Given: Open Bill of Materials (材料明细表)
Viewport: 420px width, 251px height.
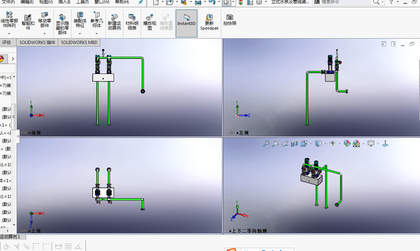Looking at the screenshot, I should coord(132,22).
